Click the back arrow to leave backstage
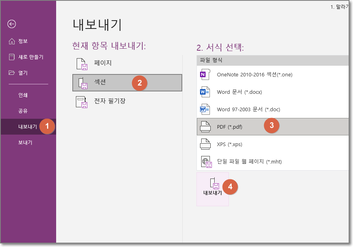 tap(12, 24)
